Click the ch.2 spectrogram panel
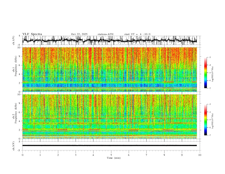Viewport: 225px width, 174px height. click(x=109, y=117)
